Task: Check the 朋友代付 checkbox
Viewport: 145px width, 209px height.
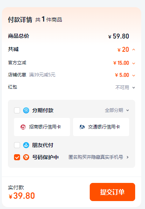Action: (x=17, y=145)
